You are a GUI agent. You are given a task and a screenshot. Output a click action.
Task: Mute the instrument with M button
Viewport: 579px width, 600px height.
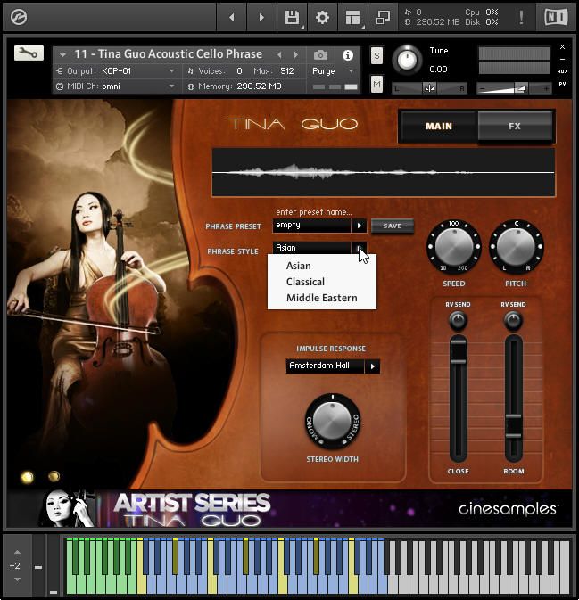[x=376, y=84]
